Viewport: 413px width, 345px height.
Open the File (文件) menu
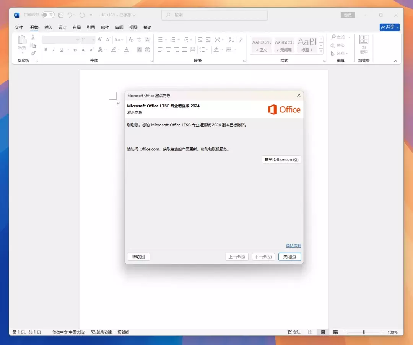pyautogui.click(x=19, y=28)
